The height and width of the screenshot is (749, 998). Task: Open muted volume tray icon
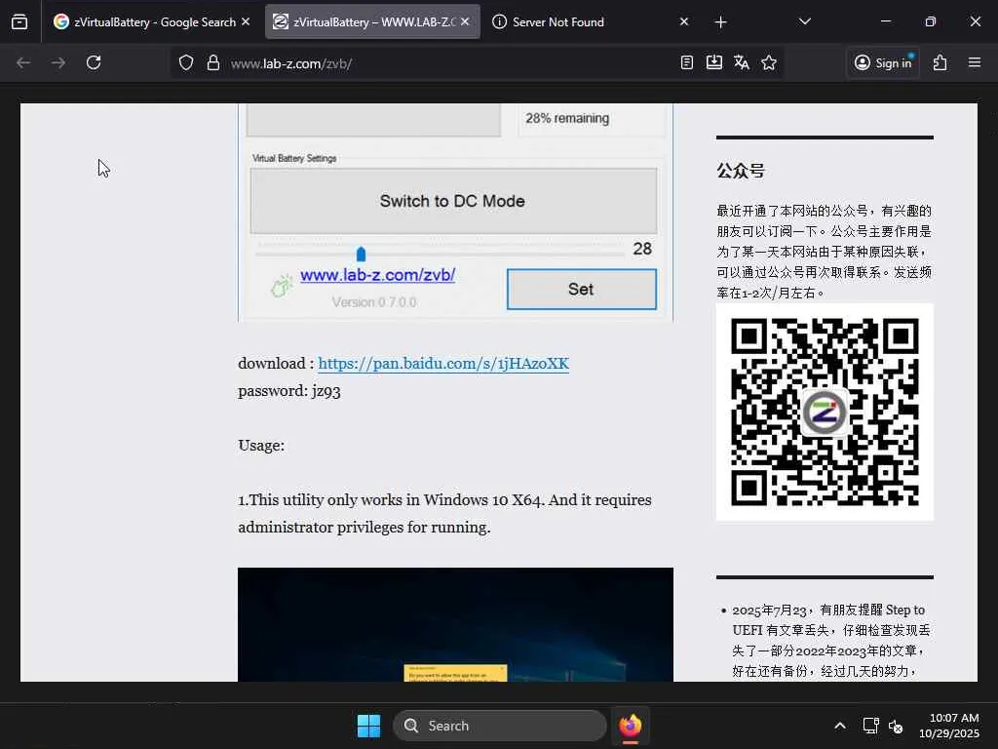click(x=896, y=726)
